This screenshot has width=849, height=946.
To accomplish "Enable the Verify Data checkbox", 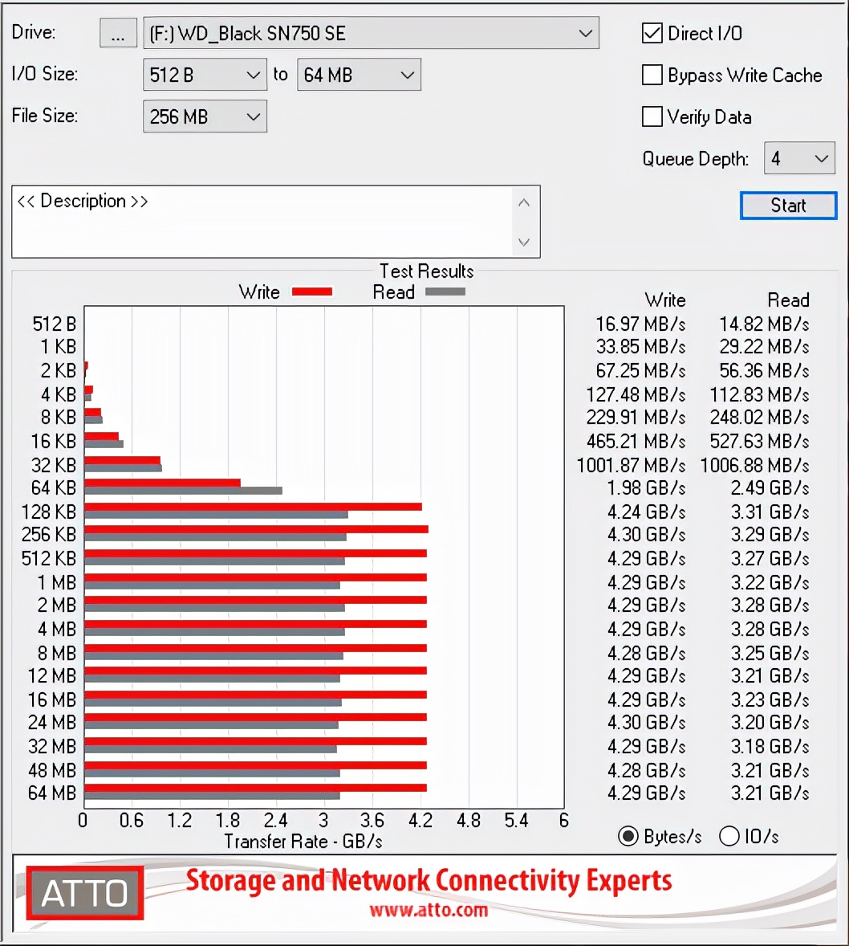I will point(652,116).
